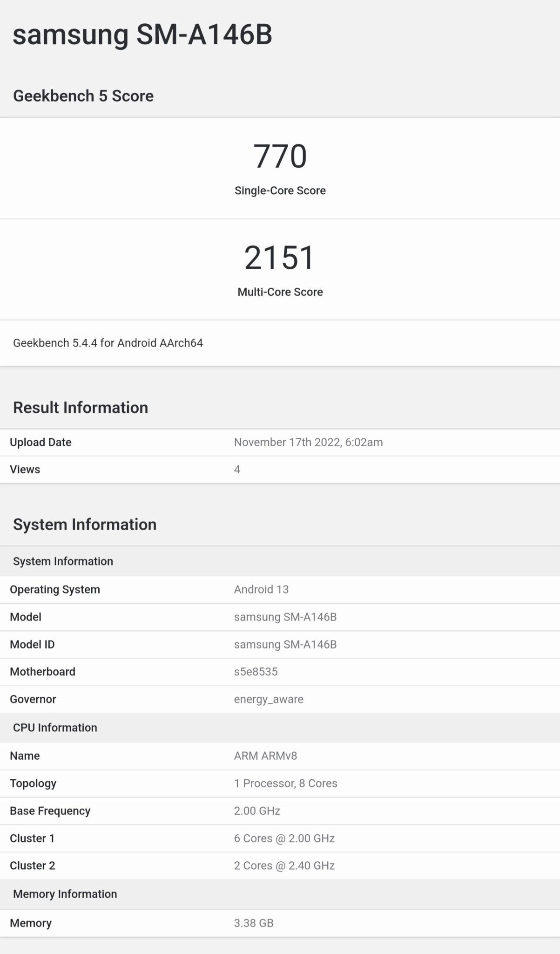Image resolution: width=560 pixels, height=954 pixels.
Task: Click Geekbench 5.4.4 for Android AArch64 text
Action: [108, 343]
